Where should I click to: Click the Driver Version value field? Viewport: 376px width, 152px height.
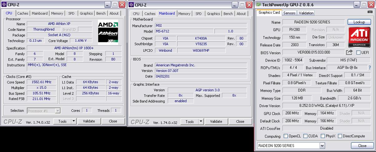326,106
